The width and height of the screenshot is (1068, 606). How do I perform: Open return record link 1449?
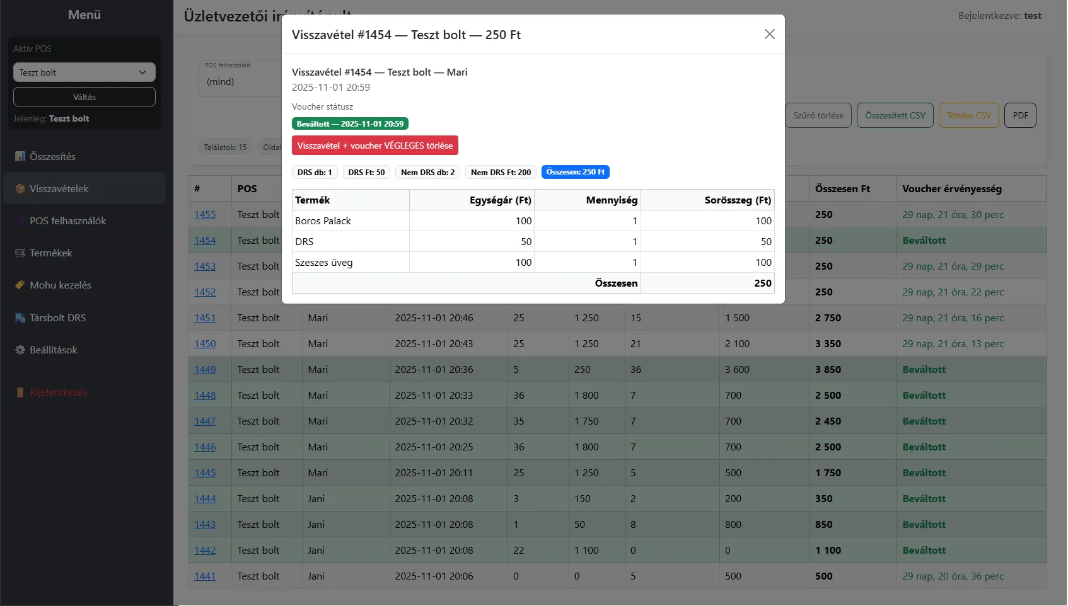point(205,370)
